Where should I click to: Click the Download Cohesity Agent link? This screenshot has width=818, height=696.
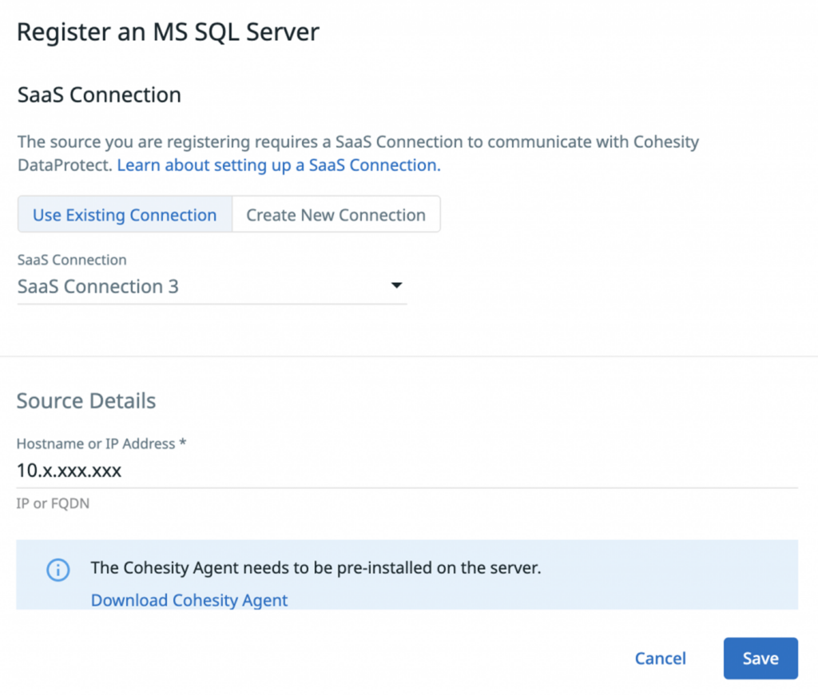(x=189, y=600)
